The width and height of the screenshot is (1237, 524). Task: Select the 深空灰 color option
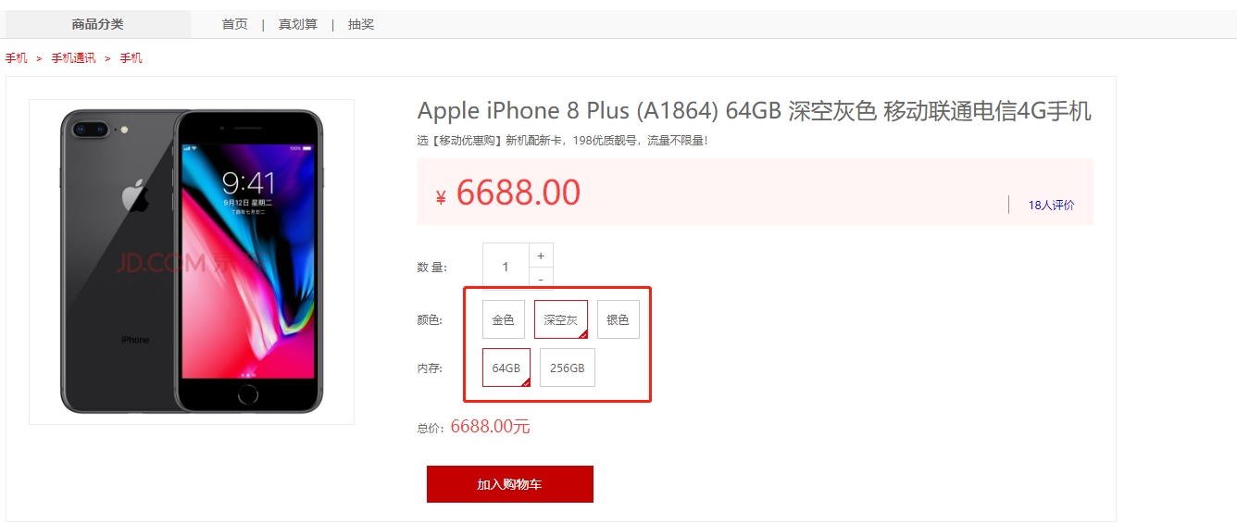pos(561,319)
